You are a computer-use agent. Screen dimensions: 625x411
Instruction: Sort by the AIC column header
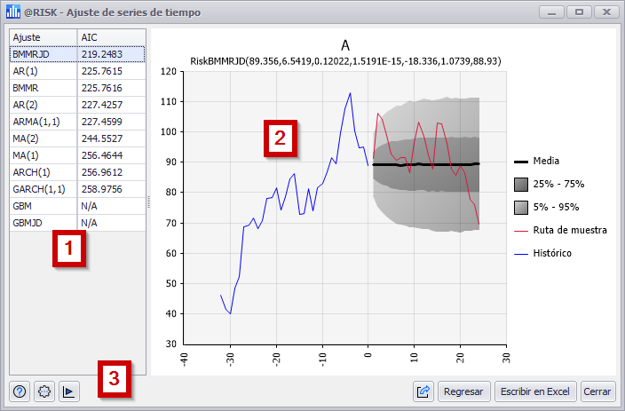point(111,37)
